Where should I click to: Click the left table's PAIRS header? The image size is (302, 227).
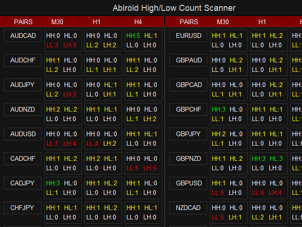coord(23,22)
